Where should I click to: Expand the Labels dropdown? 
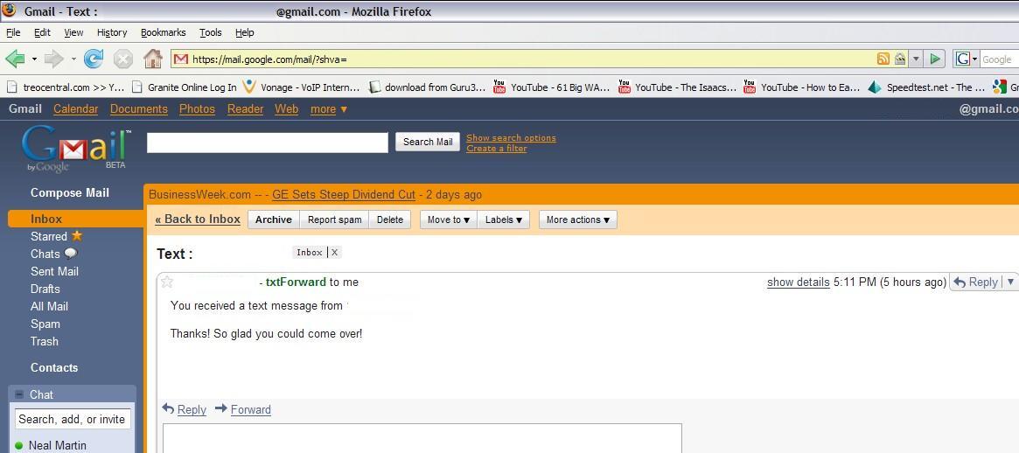[x=503, y=220]
